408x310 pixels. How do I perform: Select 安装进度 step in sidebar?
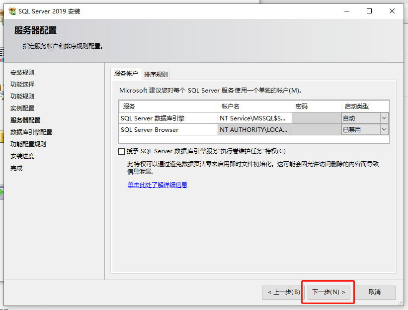pos(22,156)
